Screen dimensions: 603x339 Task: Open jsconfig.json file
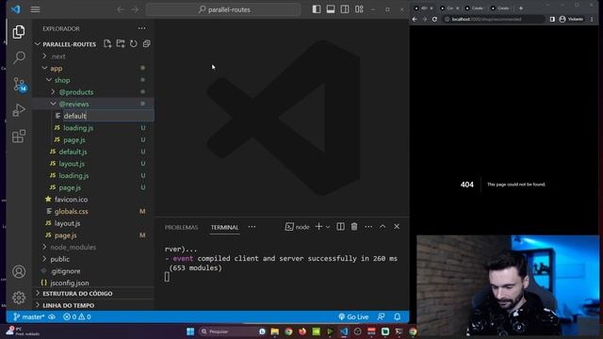(x=69, y=282)
